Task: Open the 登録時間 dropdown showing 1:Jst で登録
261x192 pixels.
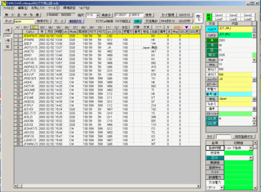Action: point(251,148)
